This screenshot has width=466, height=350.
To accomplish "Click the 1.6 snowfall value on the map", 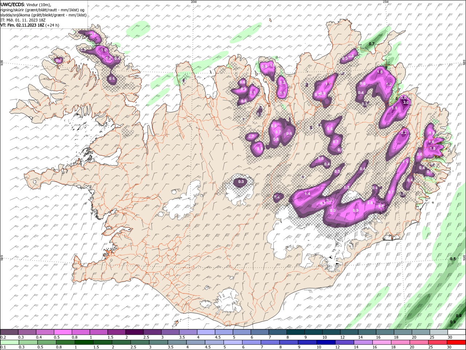I will [432, 142].
